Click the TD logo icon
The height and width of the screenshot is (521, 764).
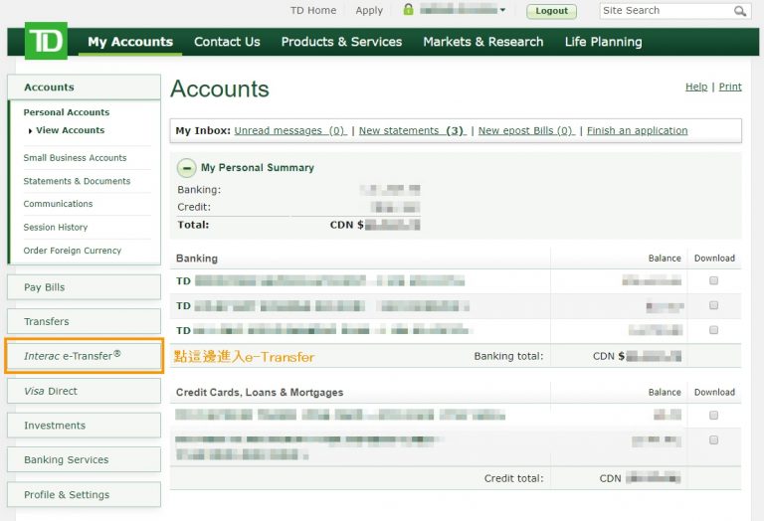(46, 42)
